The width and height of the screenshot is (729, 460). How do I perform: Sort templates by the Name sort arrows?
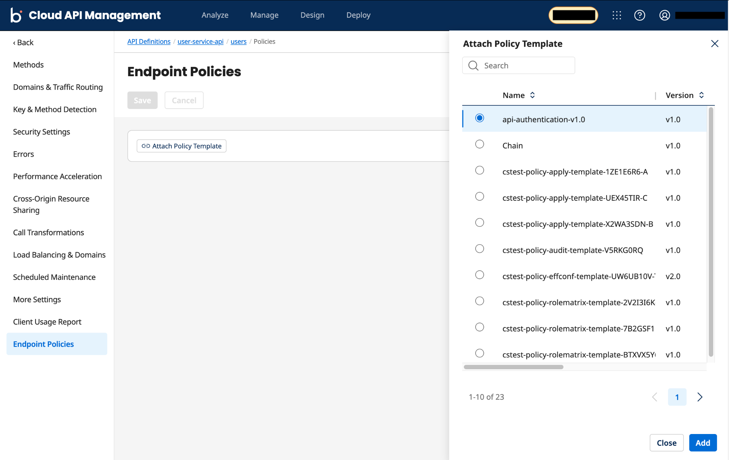(532, 95)
